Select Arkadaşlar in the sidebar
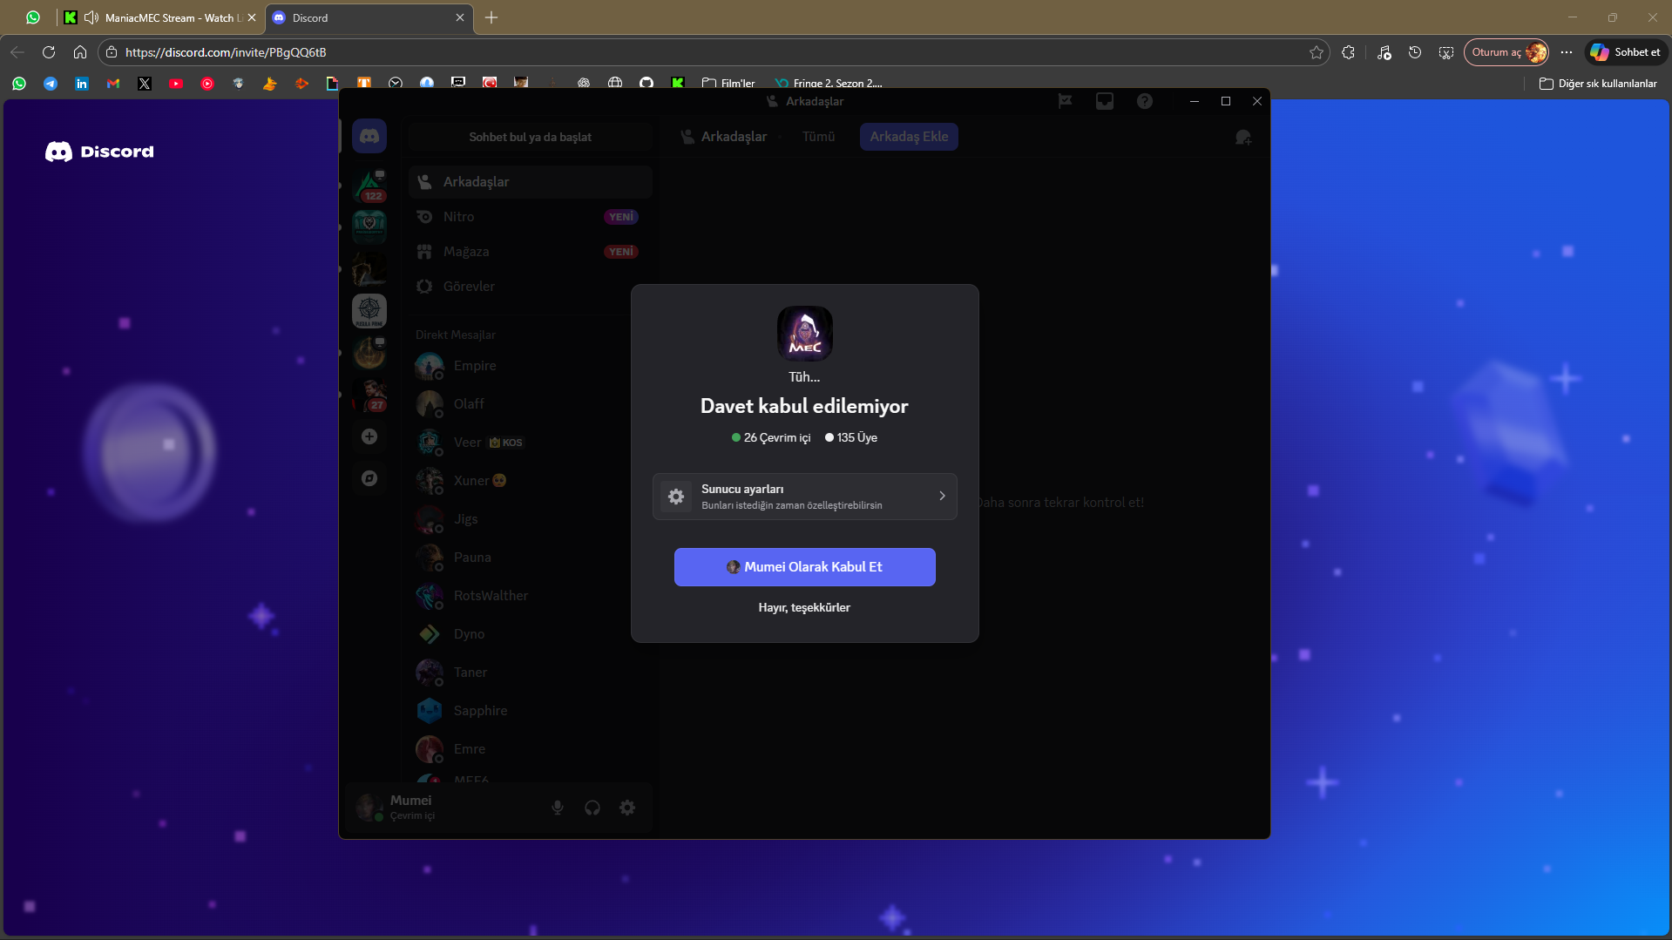 click(530, 182)
